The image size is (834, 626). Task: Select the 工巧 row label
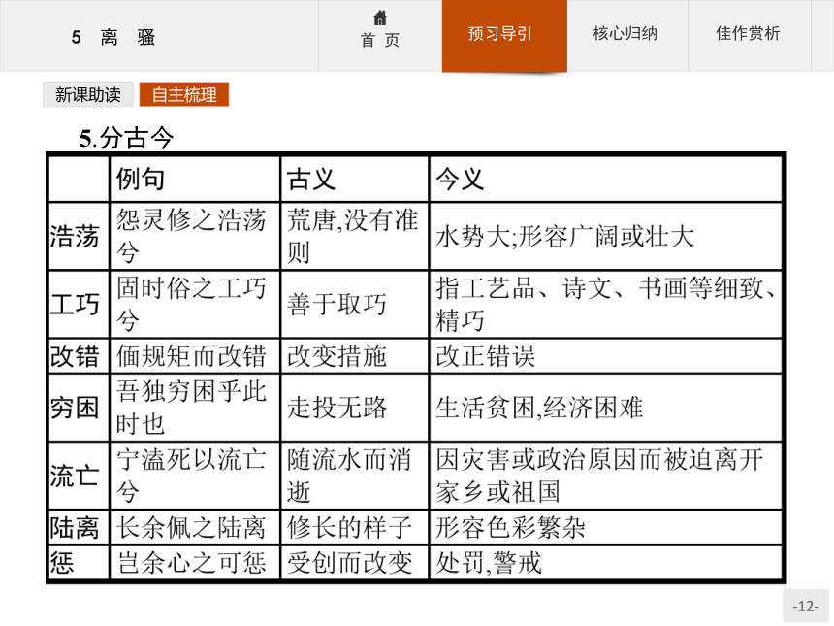click(x=75, y=304)
